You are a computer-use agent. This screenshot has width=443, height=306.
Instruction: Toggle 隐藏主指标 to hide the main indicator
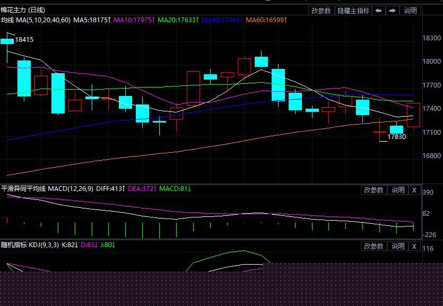click(x=353, y=11)
